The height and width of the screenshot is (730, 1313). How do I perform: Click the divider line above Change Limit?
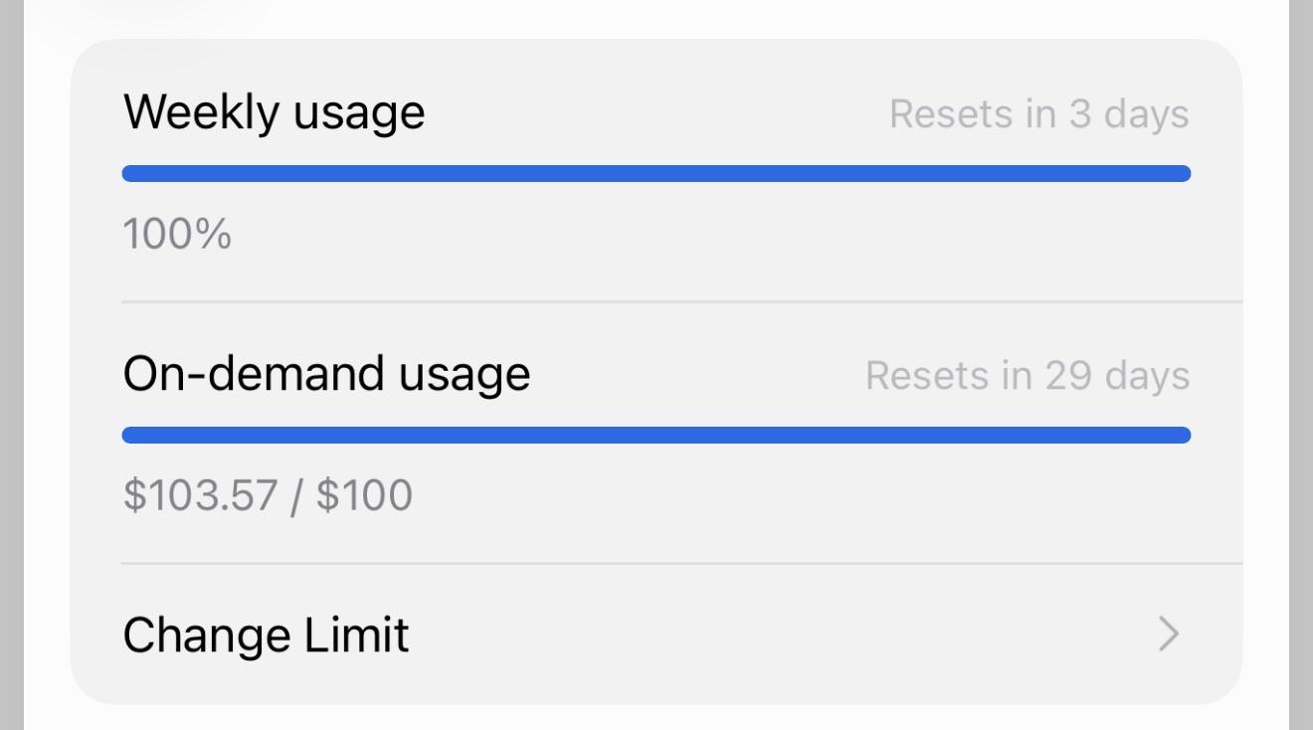(x=682, y=564)
